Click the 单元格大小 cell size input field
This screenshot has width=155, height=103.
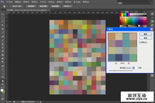[135, 68]
